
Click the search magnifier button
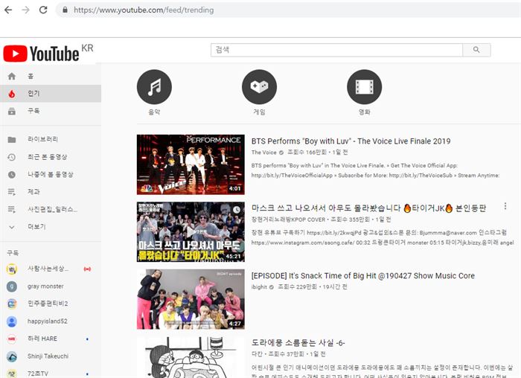coord(476,50)
